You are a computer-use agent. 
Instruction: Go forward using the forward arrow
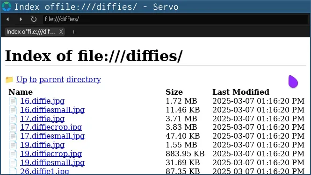click(21, 19)
